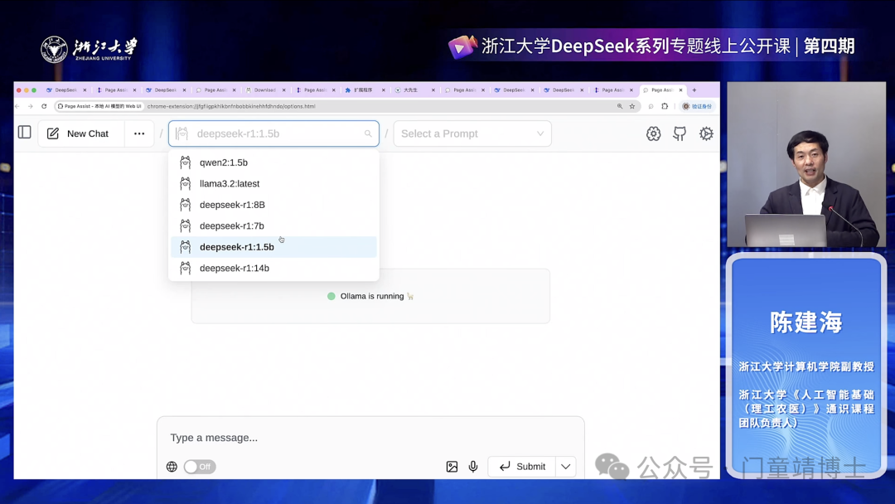Choose llama3.2:latest from the model list
895x504 pixels.
coord(274,184)
